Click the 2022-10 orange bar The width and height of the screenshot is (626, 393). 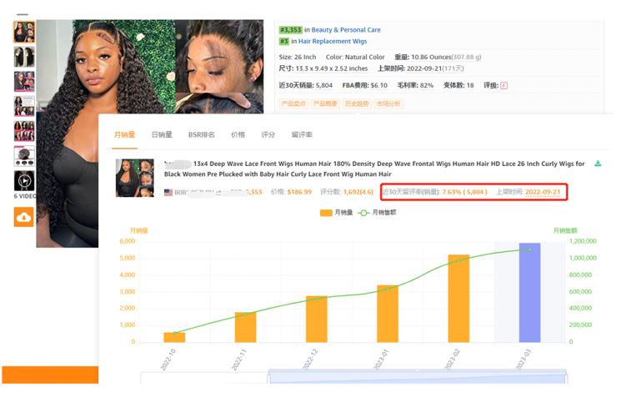point(174,337)
